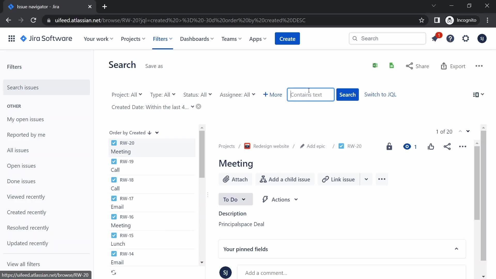Open the app switcher grid icon
496x279 pixels.
click(x=11, y=39)
